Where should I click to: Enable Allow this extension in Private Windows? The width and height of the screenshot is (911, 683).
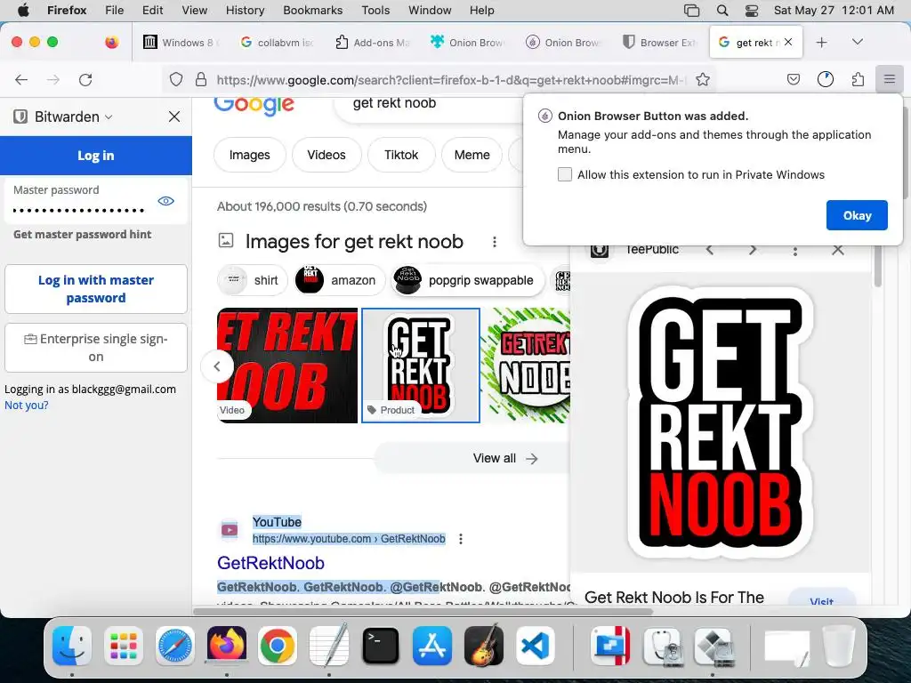[x=565, y=175]
